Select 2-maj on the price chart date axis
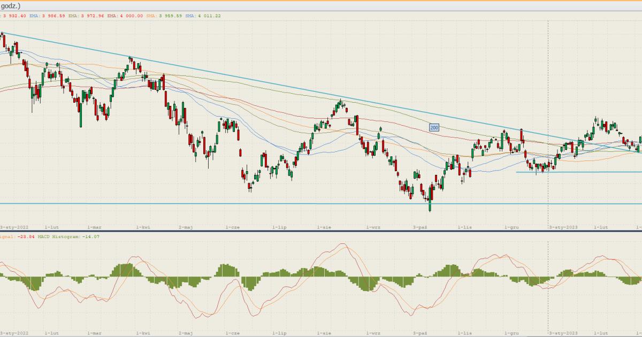This screenshot has height=337, width=642. (x=185, y=227)
